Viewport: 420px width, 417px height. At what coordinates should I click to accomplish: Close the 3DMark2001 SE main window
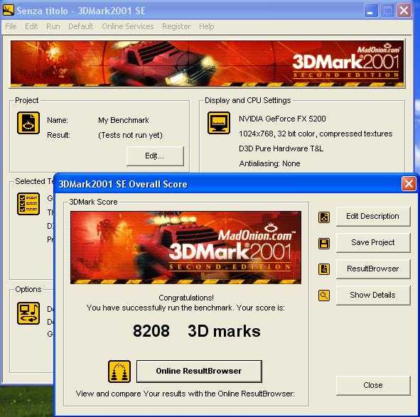pos(404,11)
